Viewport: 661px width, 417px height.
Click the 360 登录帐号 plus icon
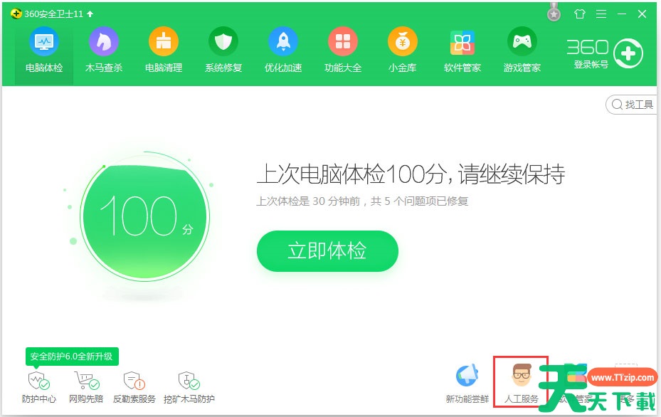click(x=628, y=54)
